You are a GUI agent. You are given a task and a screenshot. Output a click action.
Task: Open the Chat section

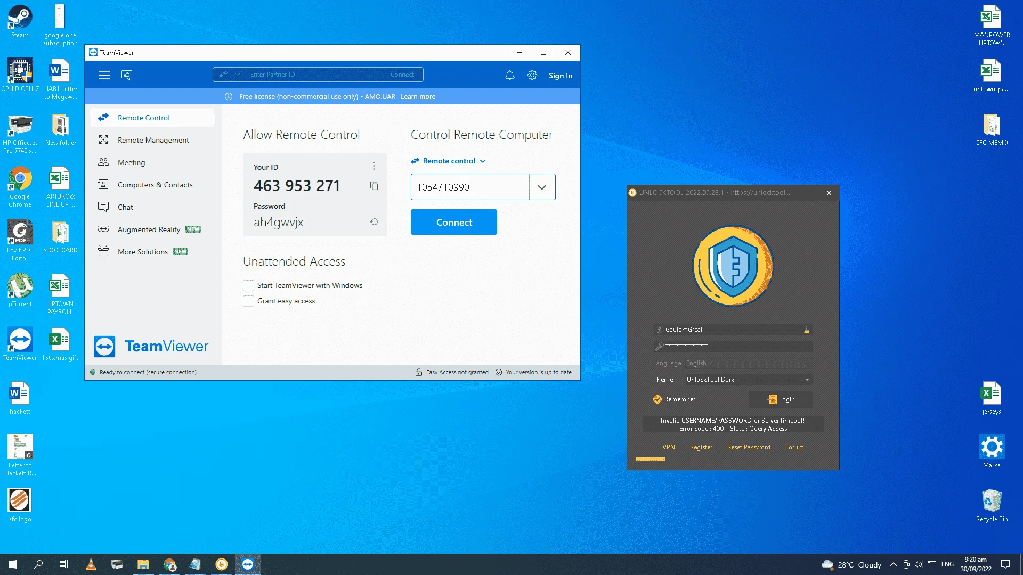coord(152,207)
